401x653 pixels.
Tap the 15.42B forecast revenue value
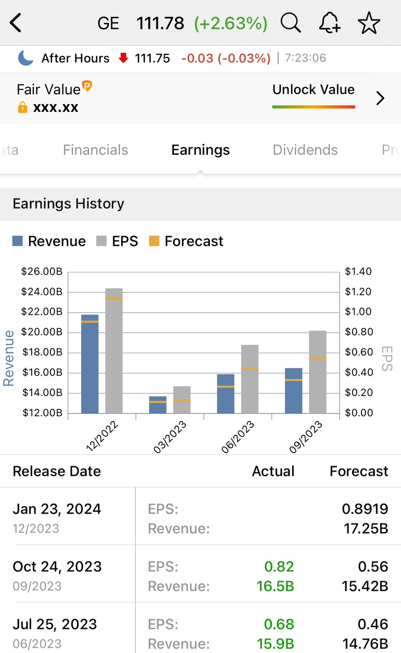point(365,586)
